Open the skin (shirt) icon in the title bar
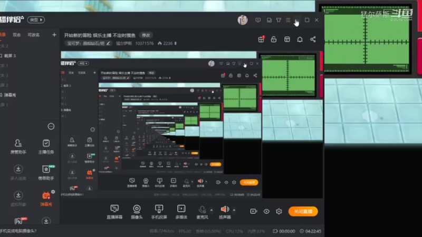 click(x=279, y=20)
